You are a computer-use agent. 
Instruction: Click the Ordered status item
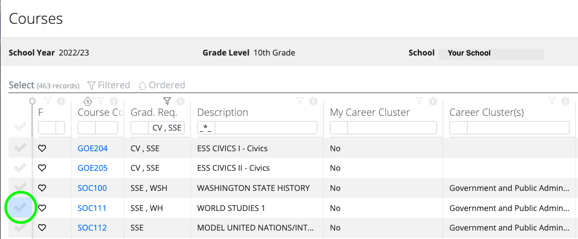(161, 85)
